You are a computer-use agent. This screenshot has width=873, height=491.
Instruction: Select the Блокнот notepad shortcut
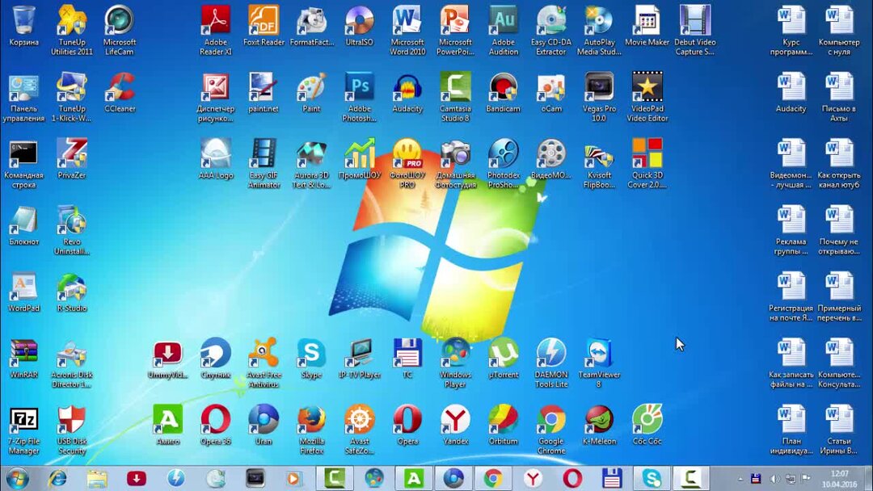[24, 226]
